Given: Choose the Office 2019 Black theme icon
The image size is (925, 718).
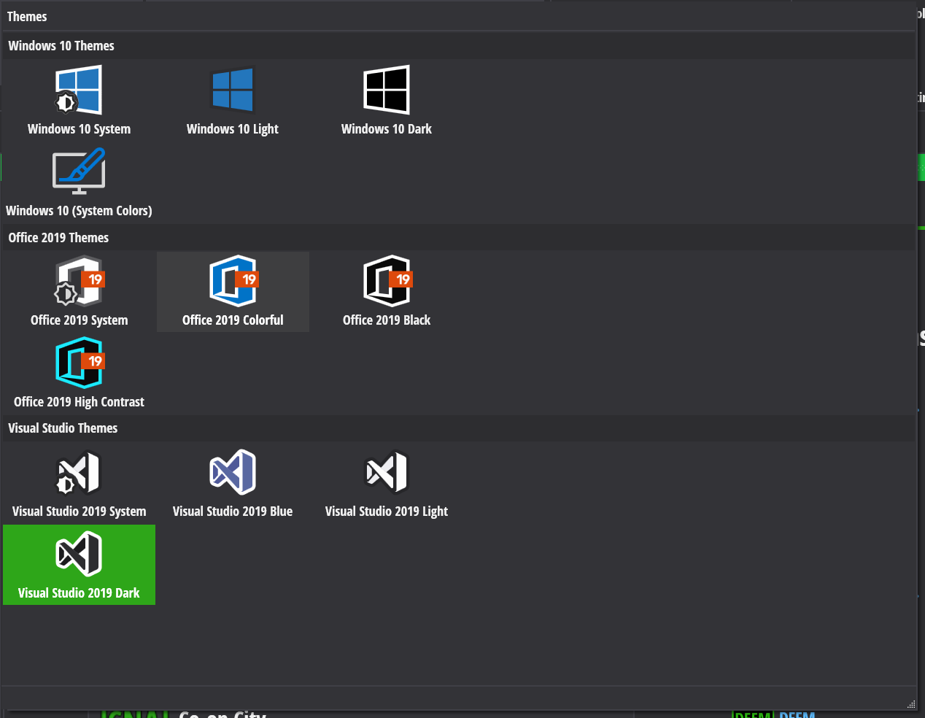Looking at the screenshot, I should 387,281.
